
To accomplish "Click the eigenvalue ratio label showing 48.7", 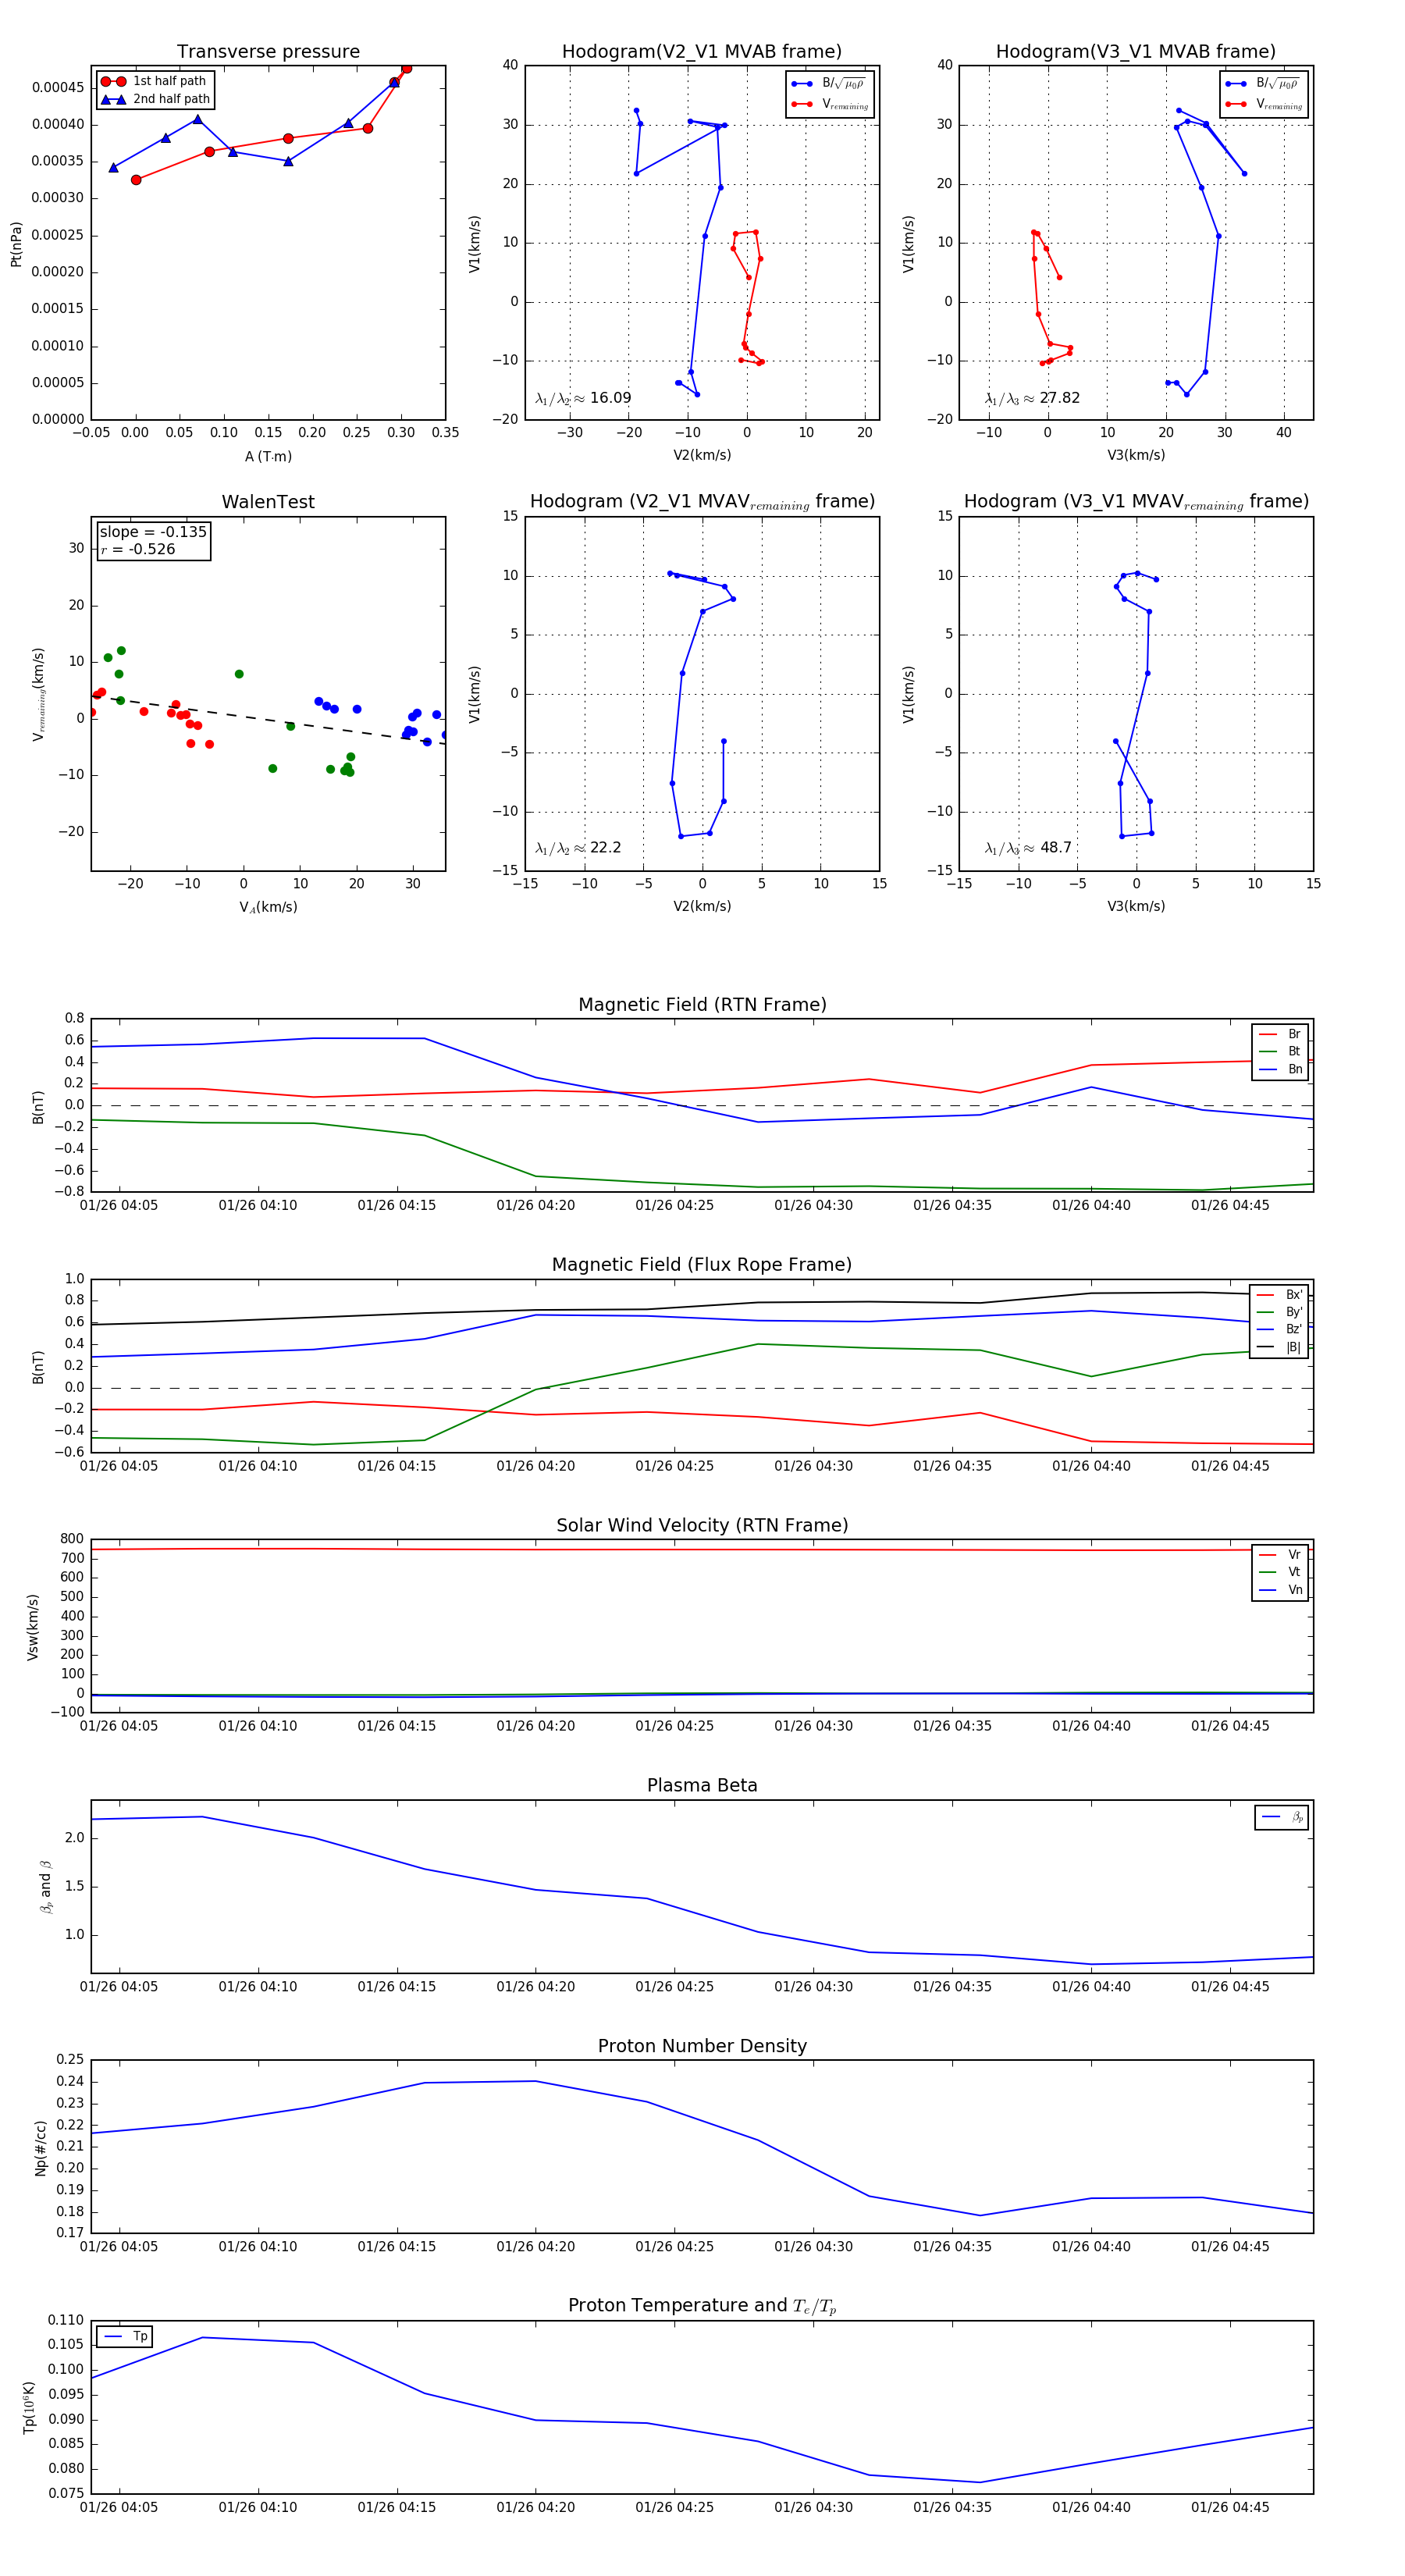I will (1028, 848).
